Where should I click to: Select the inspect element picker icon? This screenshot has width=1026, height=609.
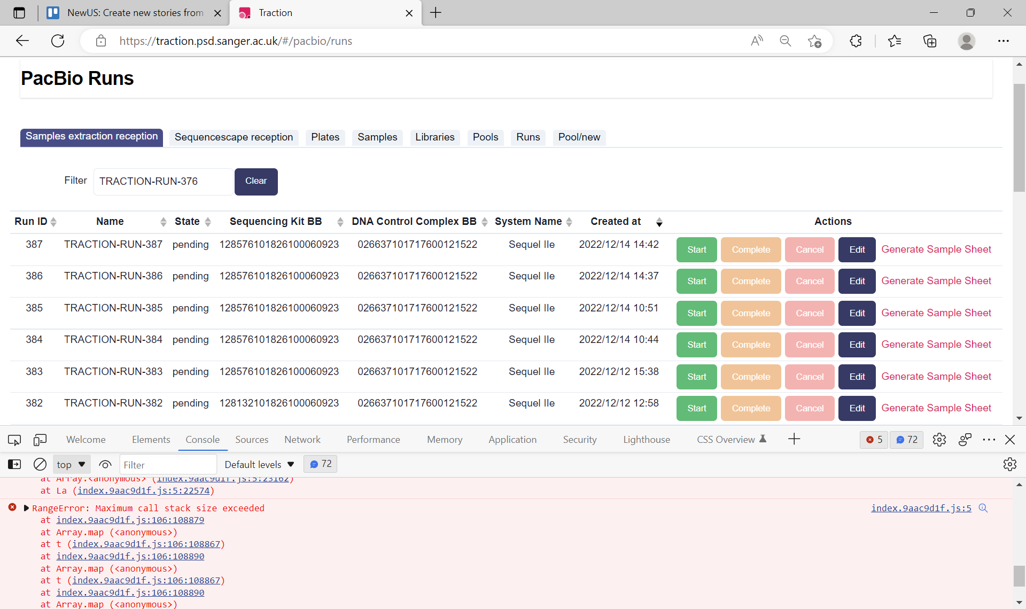point(14,439)
